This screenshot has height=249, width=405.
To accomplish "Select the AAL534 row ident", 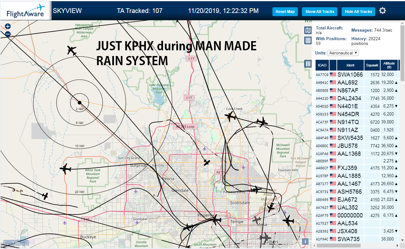I will tap(348, 223).
